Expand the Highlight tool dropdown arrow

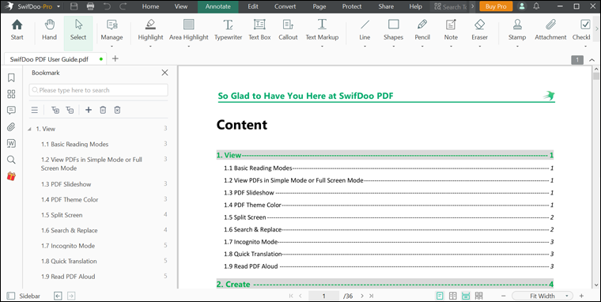[x=150, y=47]
